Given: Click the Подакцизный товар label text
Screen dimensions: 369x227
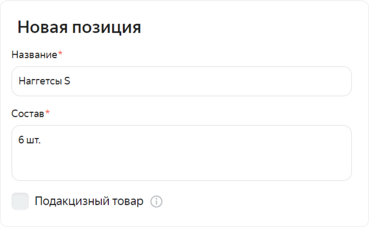Looking at the screenshot, I should [89, 201].
